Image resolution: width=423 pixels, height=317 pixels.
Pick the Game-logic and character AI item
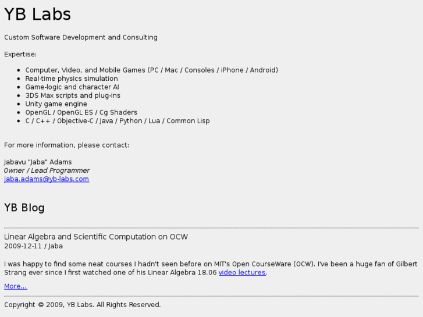[72, 87]
